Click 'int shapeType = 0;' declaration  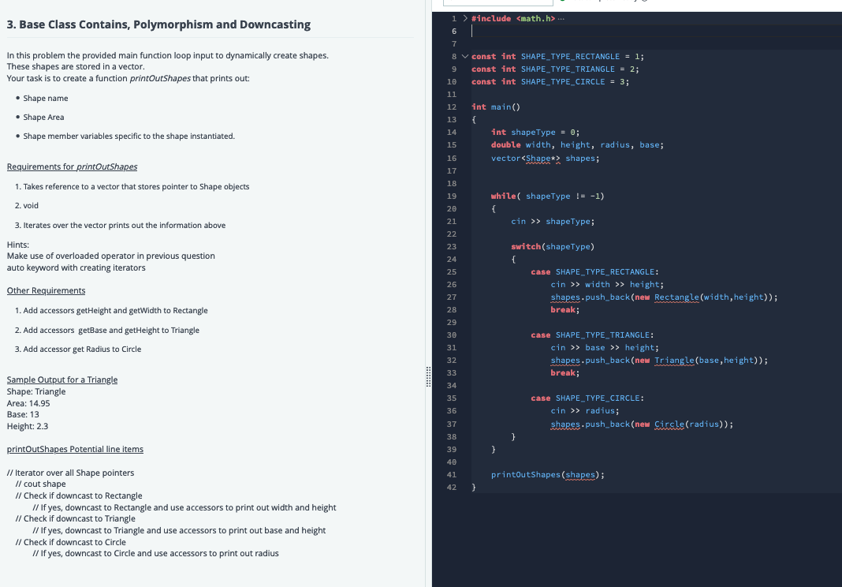(535, 133)
